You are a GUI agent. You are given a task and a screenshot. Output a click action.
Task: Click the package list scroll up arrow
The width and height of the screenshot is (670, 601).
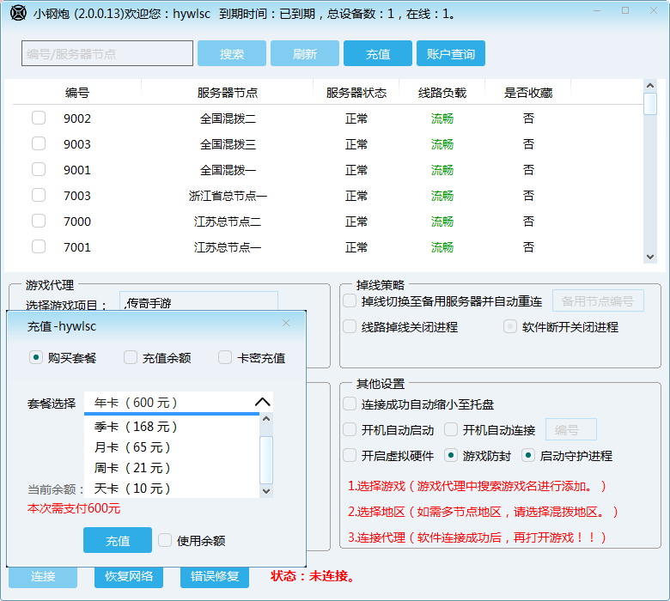coord(266,419)
